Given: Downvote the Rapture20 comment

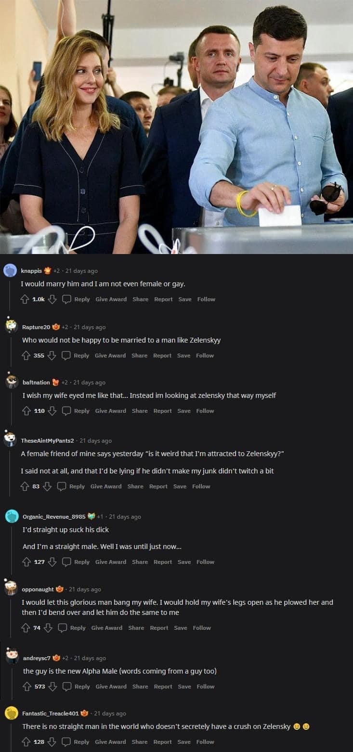Looking at the screenshot, I should (x=52, y=356).
